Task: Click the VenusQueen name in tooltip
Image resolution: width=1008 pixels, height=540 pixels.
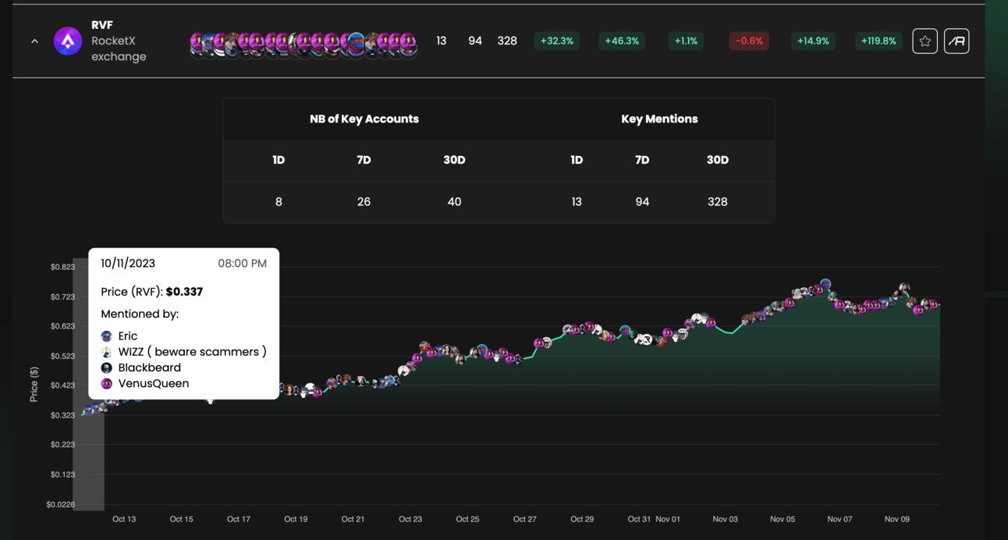Action: point(154,383)
